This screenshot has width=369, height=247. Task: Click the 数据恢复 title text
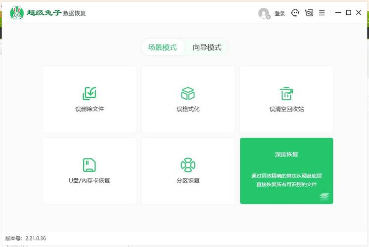75,13
